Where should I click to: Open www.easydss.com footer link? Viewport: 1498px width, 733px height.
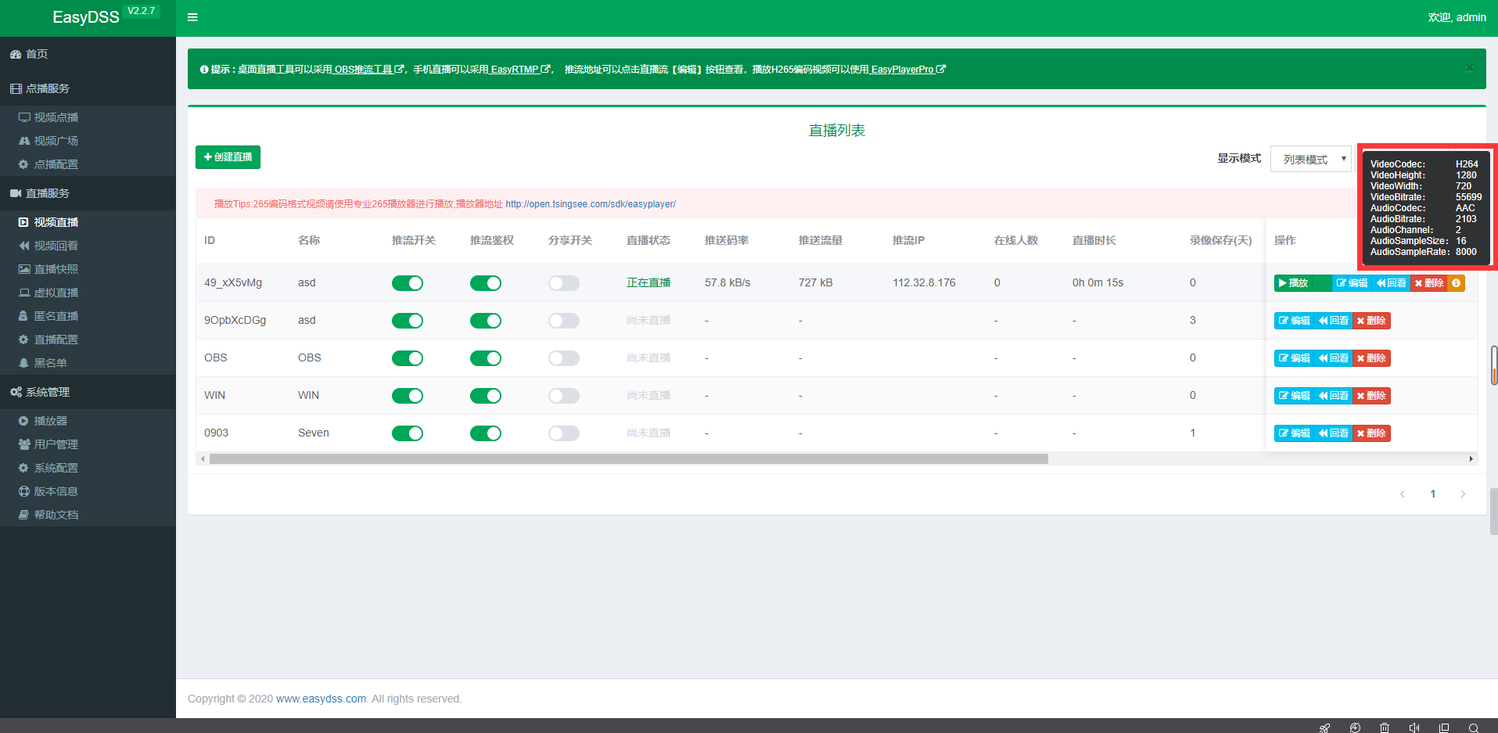point(321,699)
